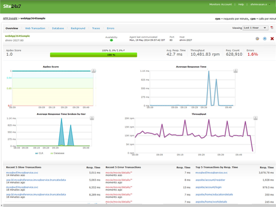The height and width of the screenshot is (207, 276).
Task: Toggle the Database series in chart legend
Action: pos(57,153)
